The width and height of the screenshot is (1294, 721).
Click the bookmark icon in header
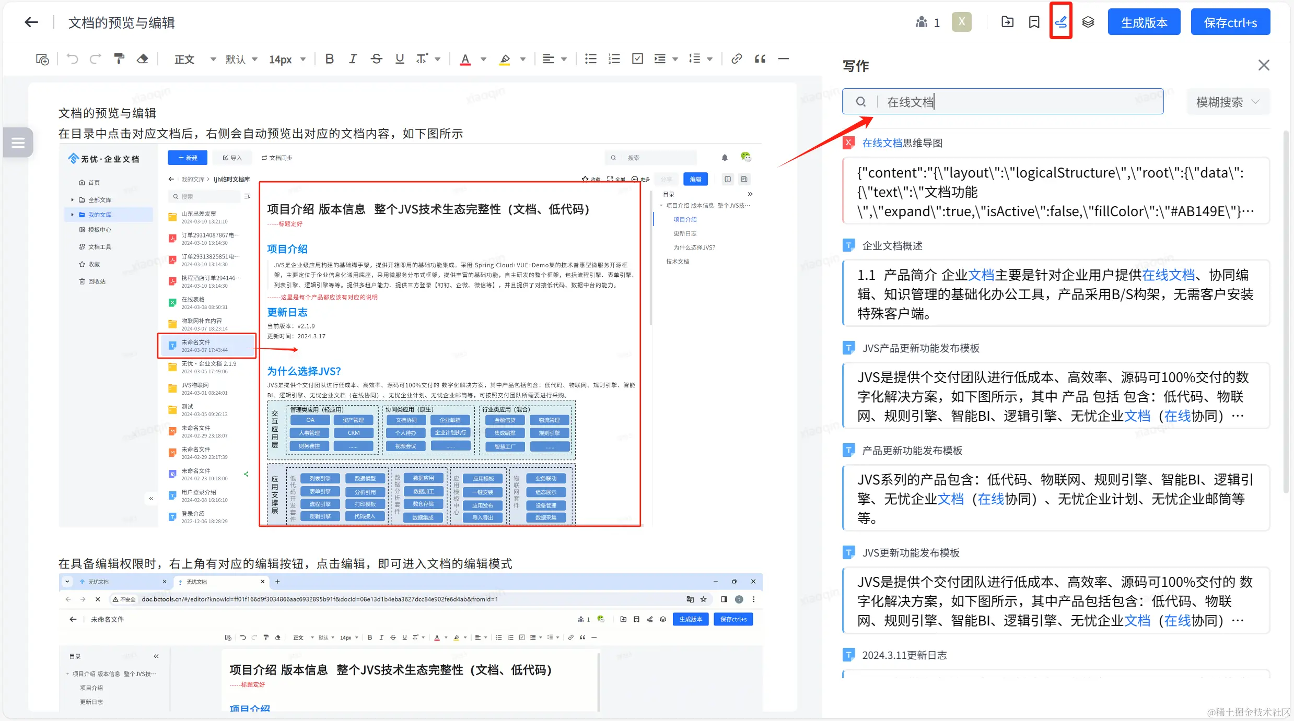pos(1034,22)
